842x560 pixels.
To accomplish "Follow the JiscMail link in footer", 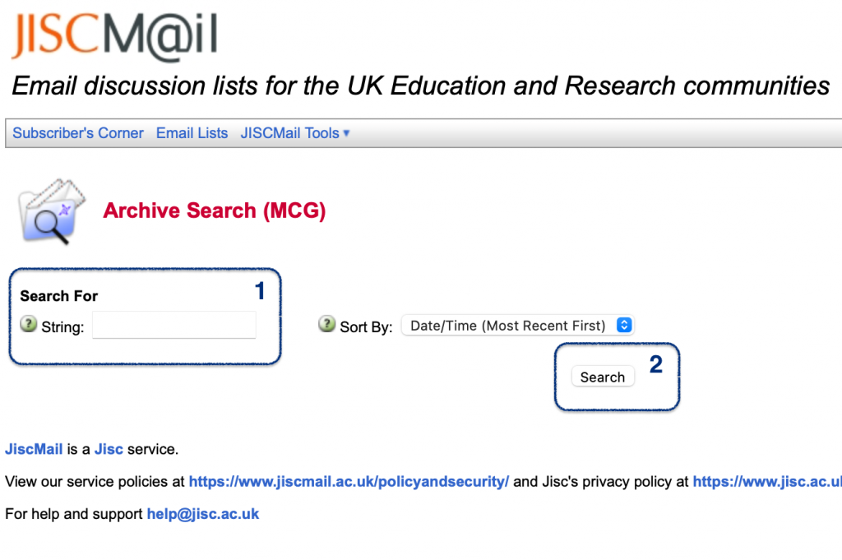I will (x=34, y=449).
